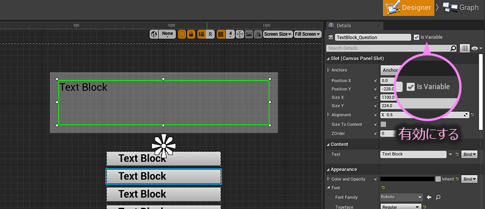Image resolution: width=485 pixels, height=209 pixels.
Task: Expand the Alignment property row
Action: [x=328, y=115]
